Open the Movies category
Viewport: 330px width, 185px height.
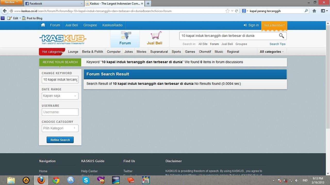(x=141, y=52)
